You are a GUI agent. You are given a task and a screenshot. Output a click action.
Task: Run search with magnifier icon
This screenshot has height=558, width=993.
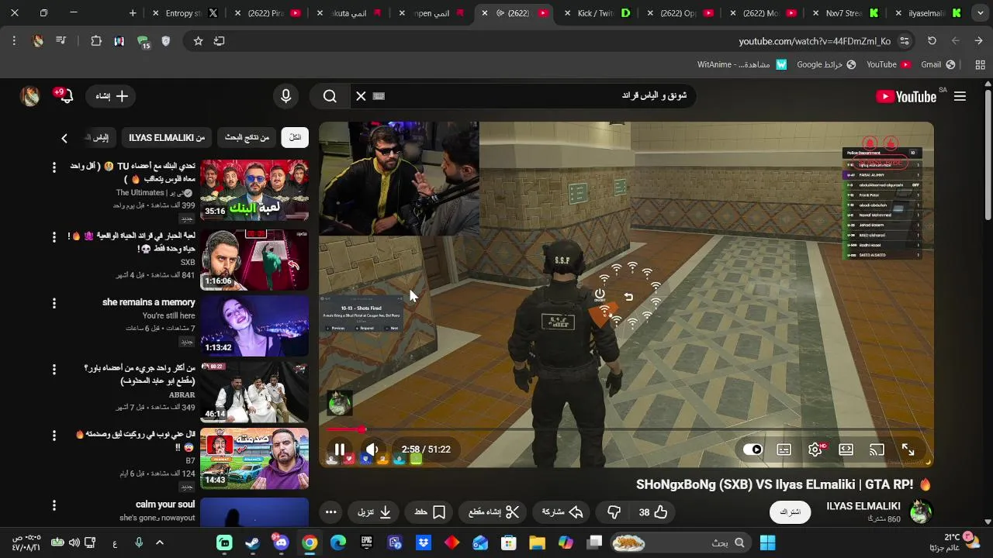(x=330, y=96)
